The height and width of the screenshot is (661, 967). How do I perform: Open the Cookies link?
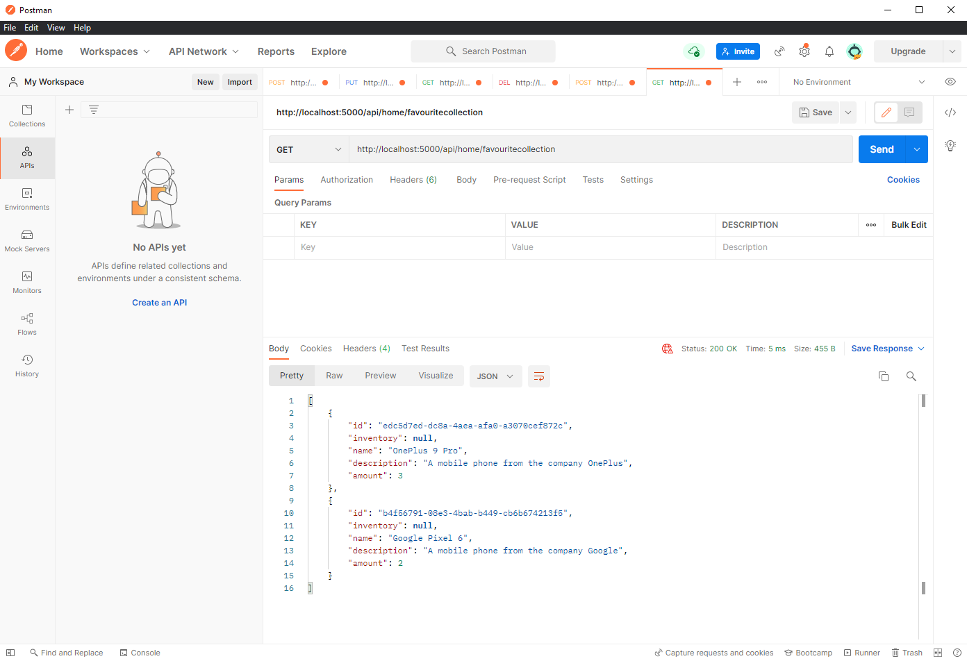tap(903, 180)
